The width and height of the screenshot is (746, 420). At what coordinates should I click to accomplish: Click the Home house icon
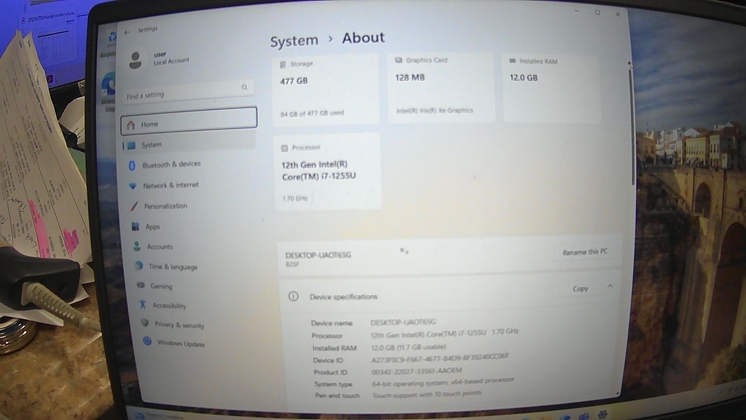131,125
